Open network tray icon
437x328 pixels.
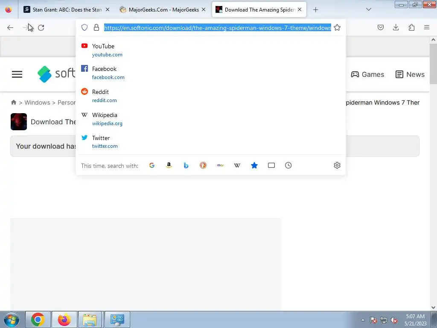pos(384,320)
